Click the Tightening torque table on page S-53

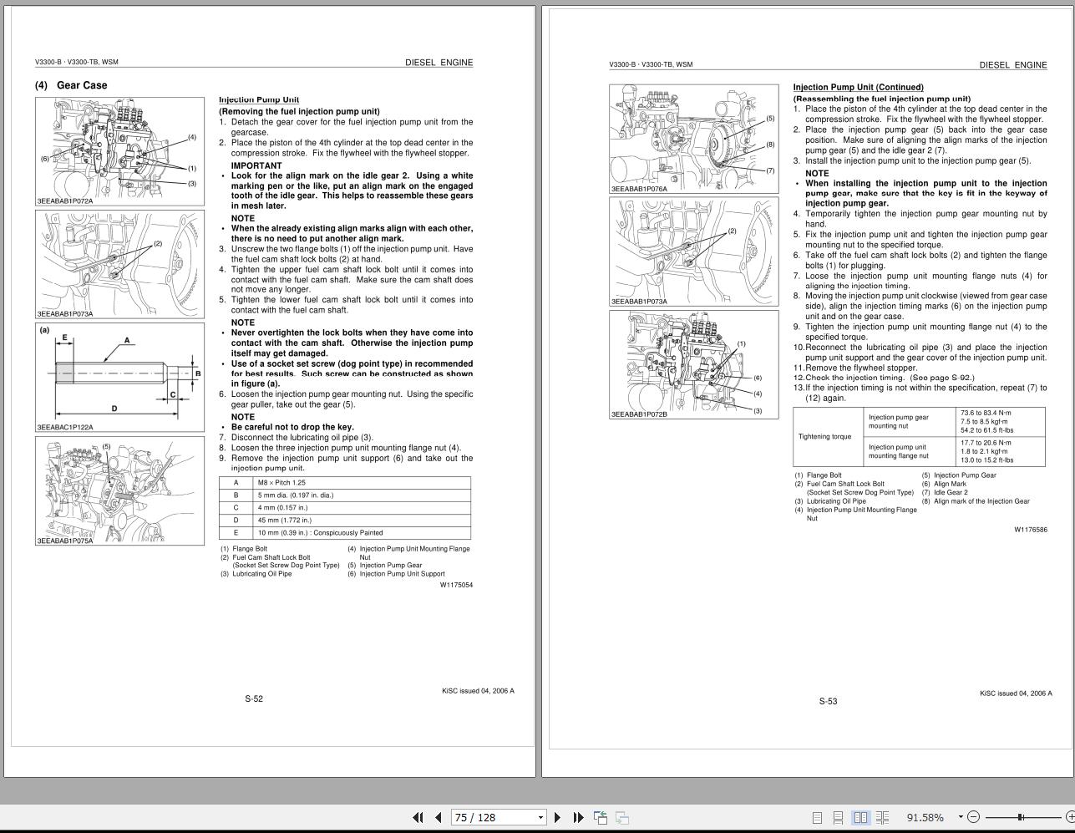(919, 436)
